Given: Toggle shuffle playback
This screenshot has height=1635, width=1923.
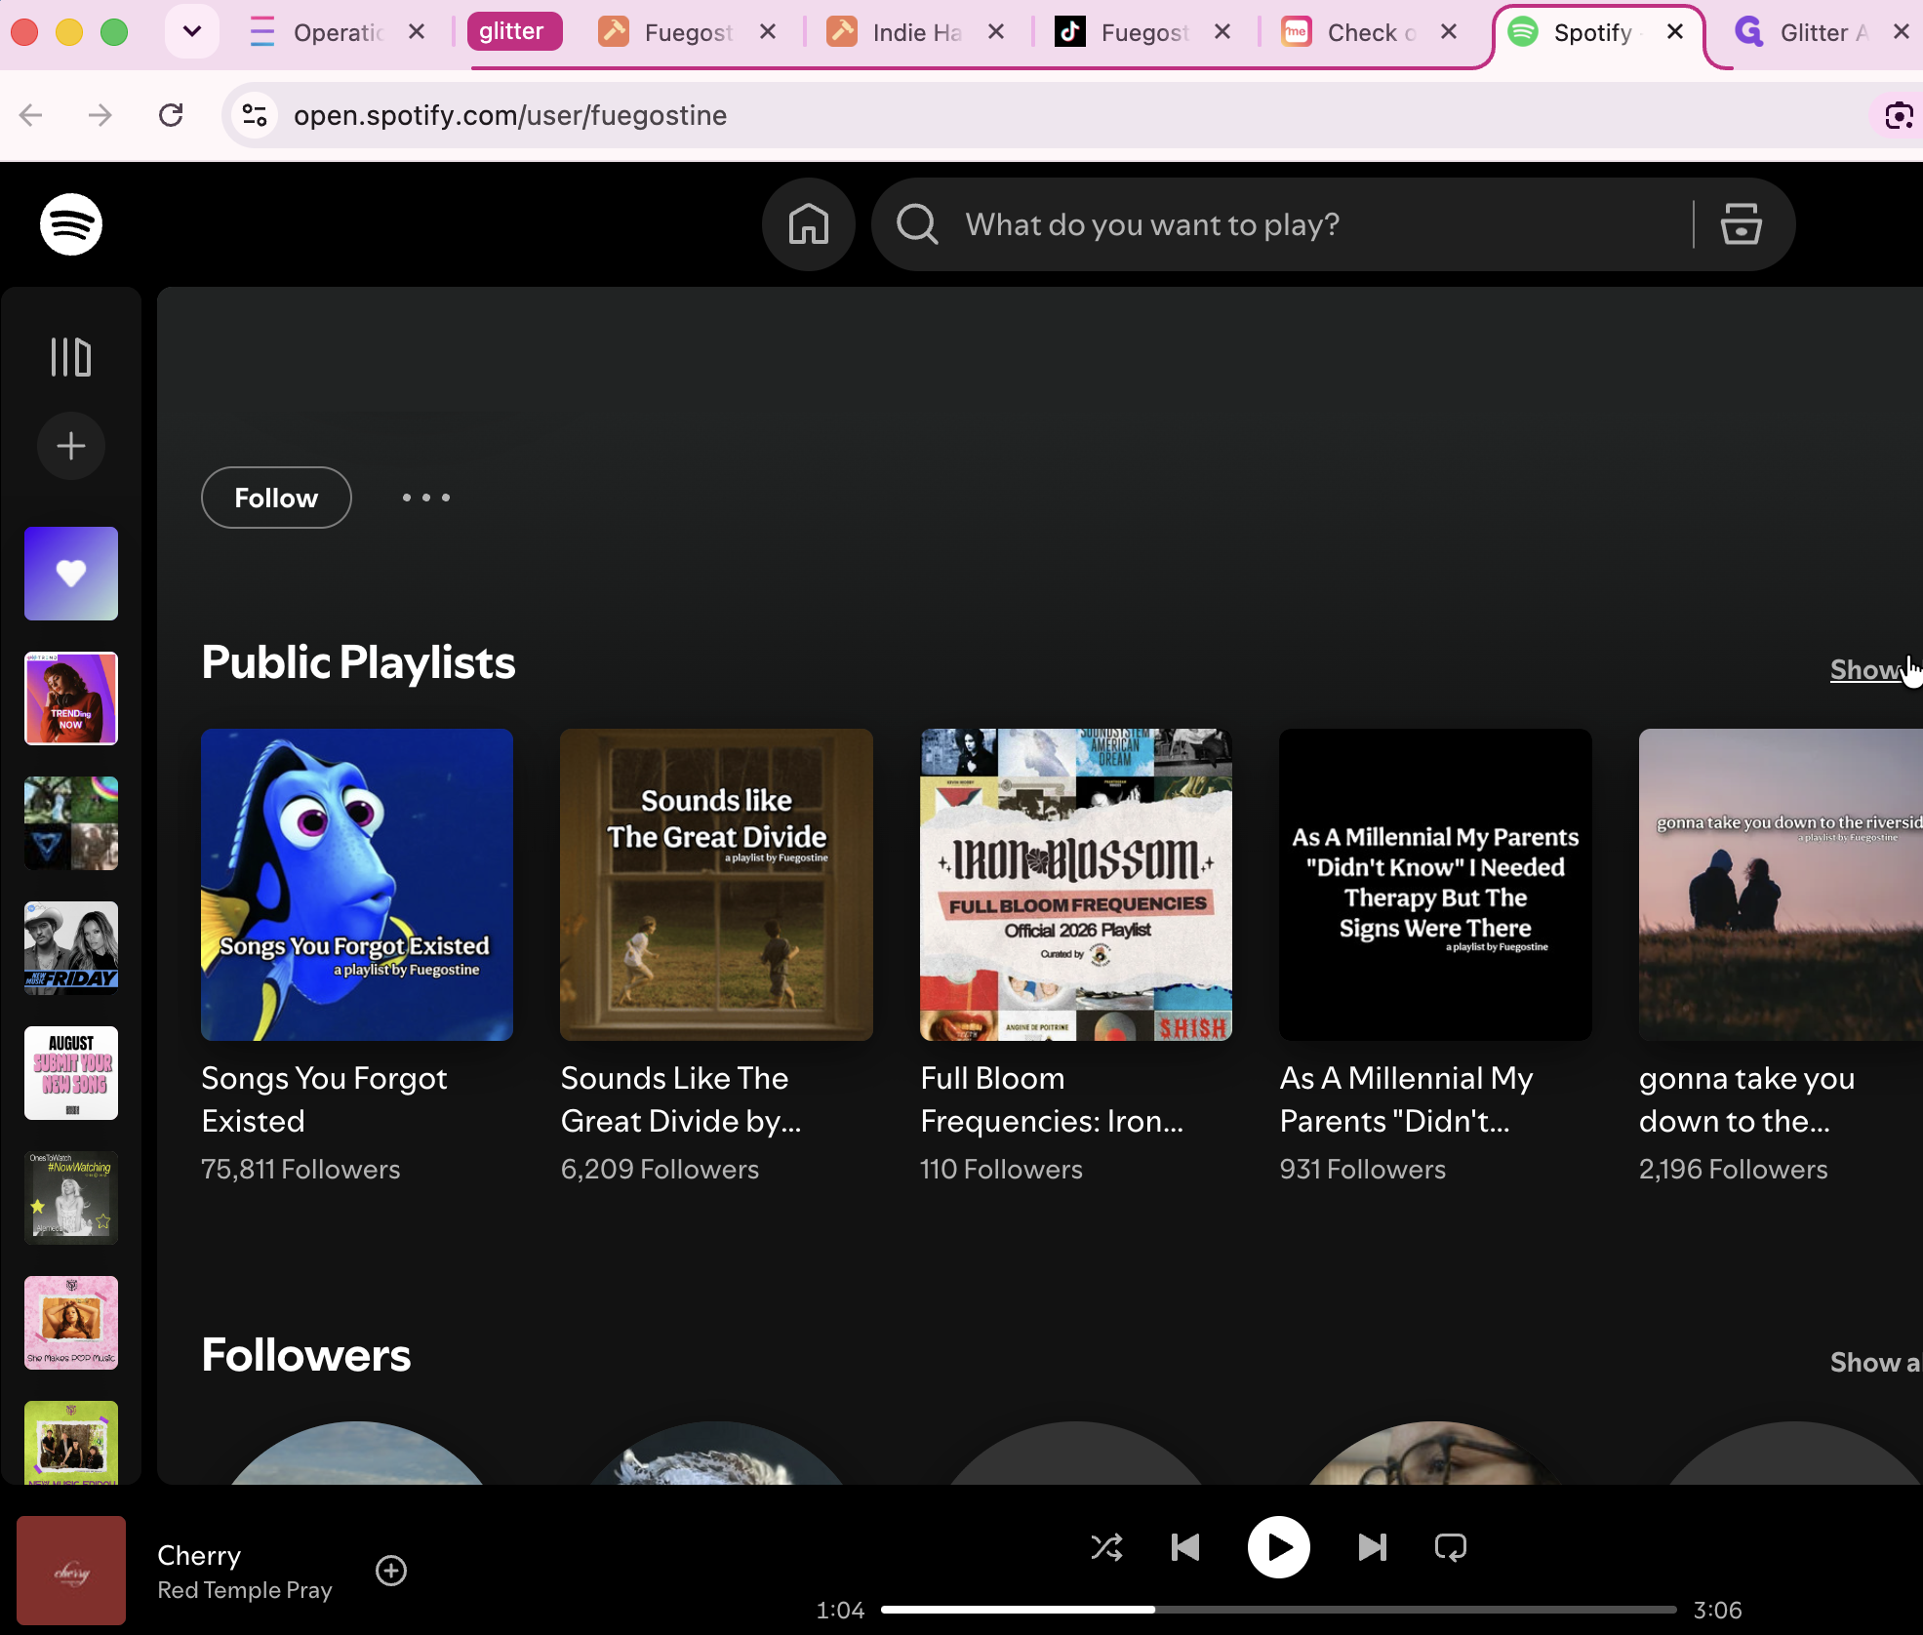Looking at the screenshot, I should point(1106,1547).
